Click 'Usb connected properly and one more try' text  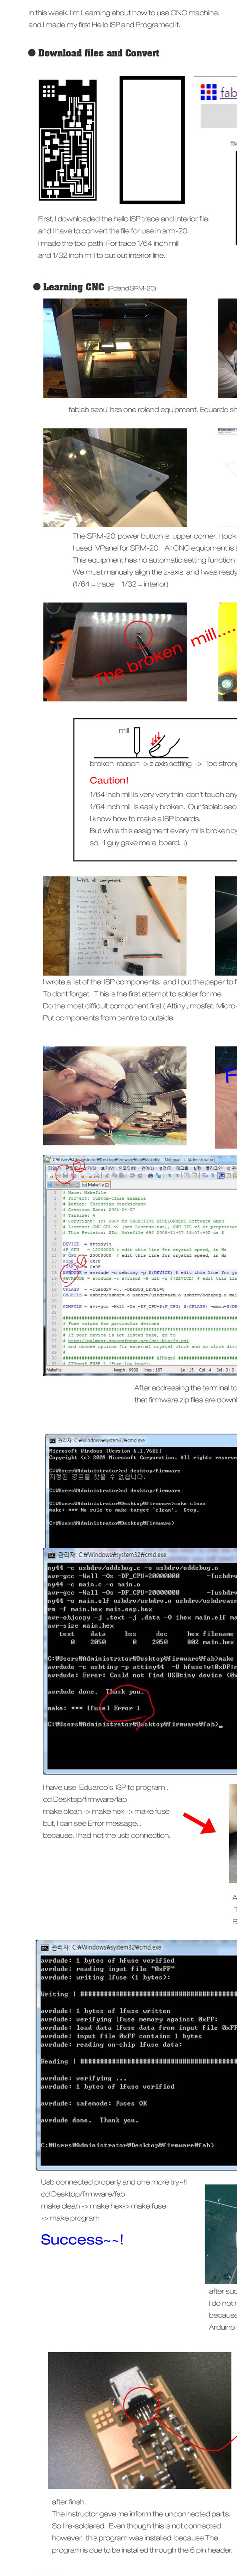pos(113,2181)
